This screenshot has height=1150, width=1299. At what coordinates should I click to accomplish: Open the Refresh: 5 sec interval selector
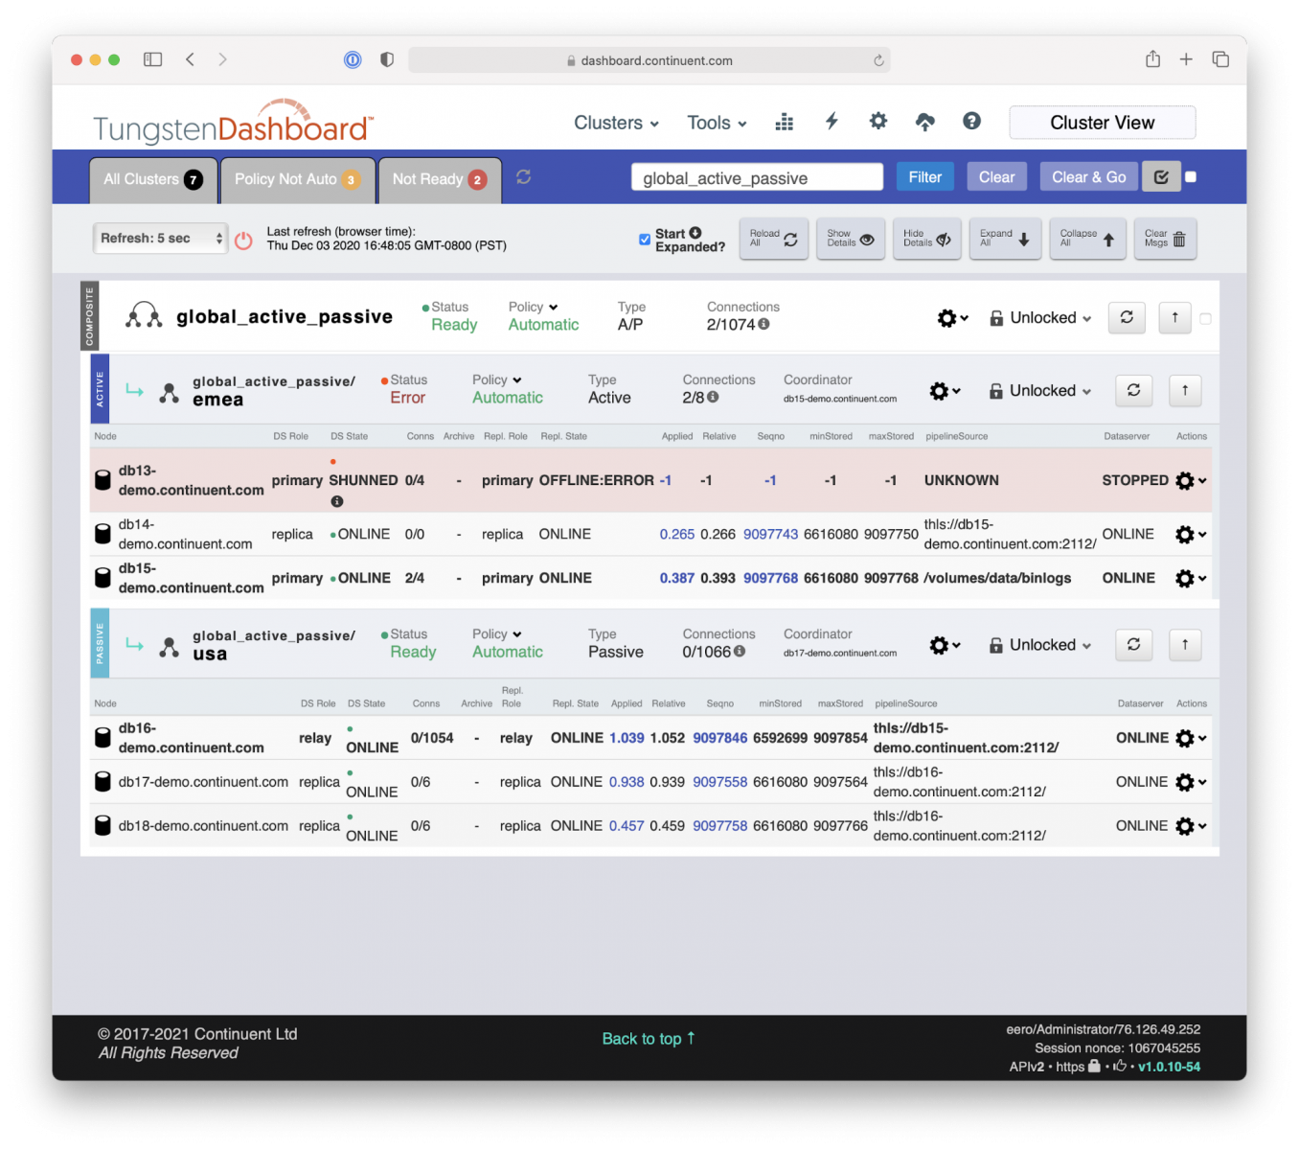pyautogui.click(x=160, y=239)
